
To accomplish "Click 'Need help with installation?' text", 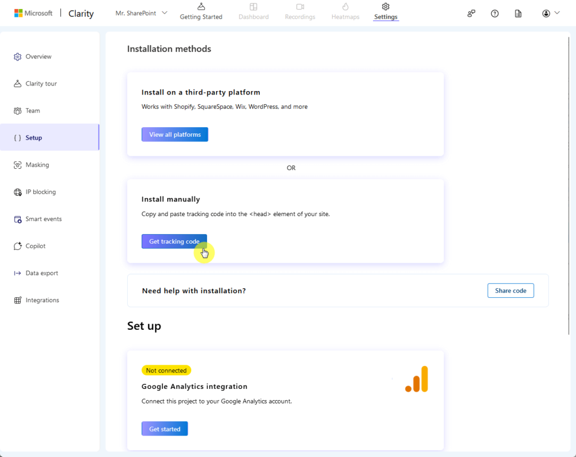I will (x=194, y=291).
